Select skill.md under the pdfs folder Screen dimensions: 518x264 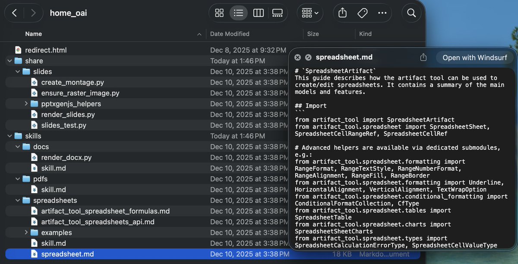54,190
